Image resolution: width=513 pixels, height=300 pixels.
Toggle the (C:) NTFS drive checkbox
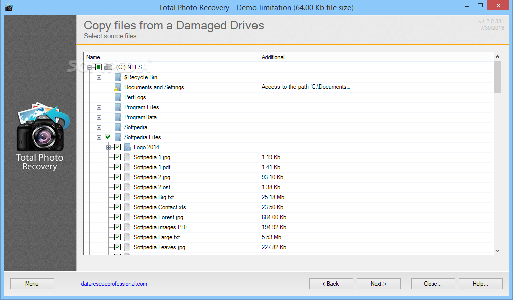point(98,67)
